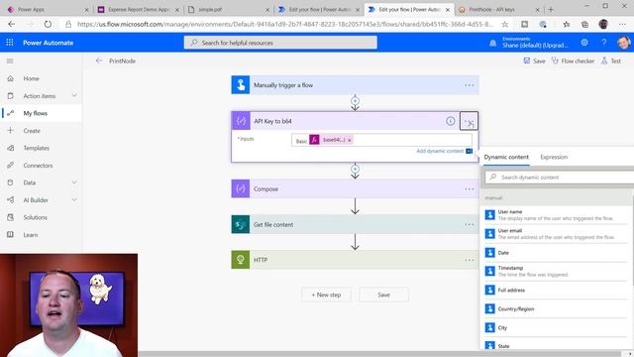The height and width of the screenshot is (357, 634).
Task: Insert step below the manual trigger
Action: (355, 100)
